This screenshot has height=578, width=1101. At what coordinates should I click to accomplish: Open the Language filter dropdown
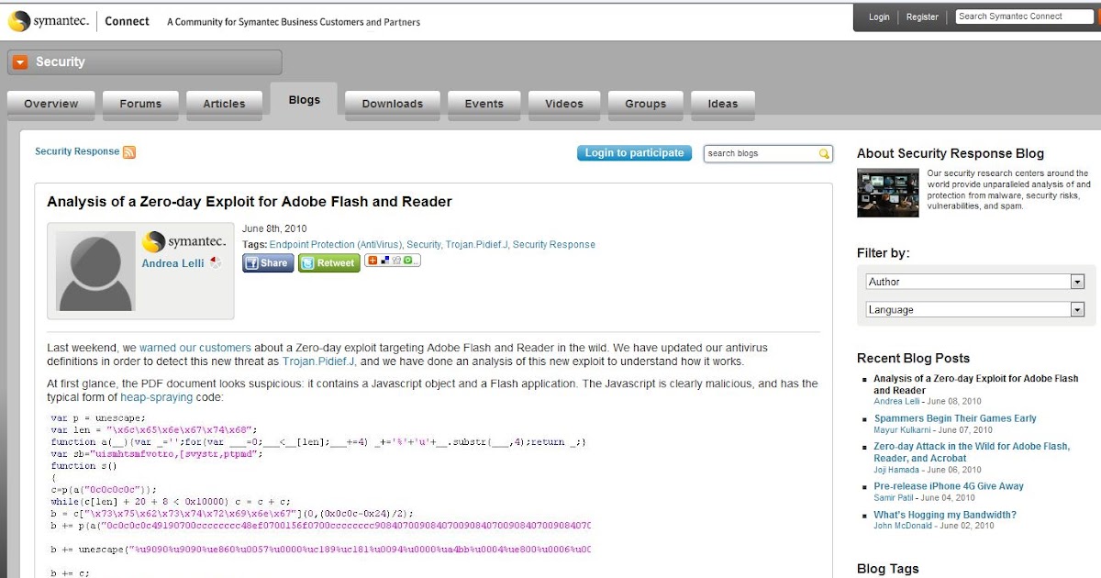(975, 310)
